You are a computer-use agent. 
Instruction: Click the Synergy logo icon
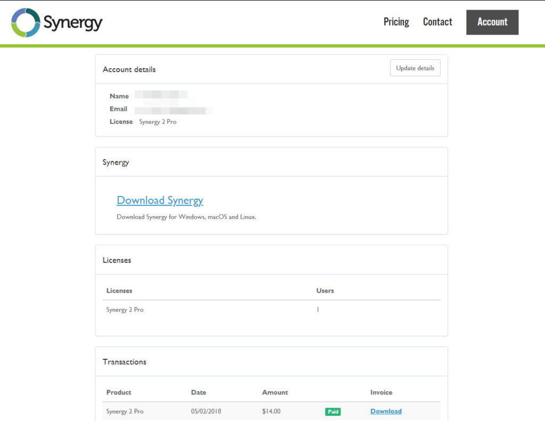[x=26, y=22]
